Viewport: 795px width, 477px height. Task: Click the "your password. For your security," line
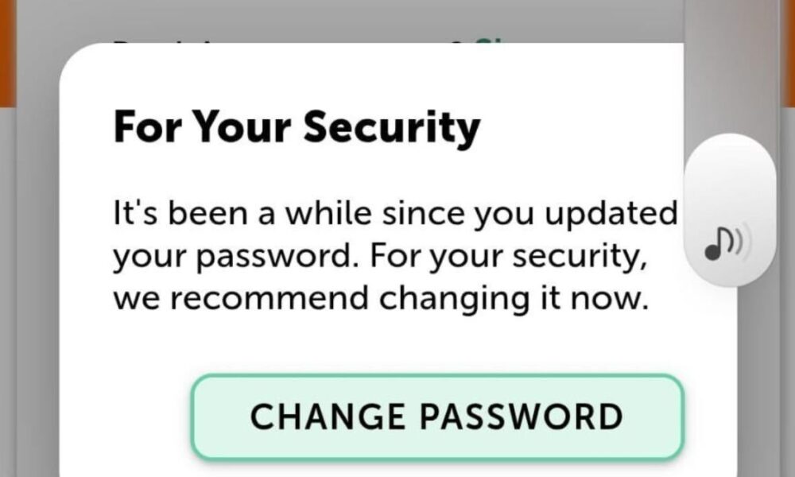pyautogui.click(x=379, y=258)
